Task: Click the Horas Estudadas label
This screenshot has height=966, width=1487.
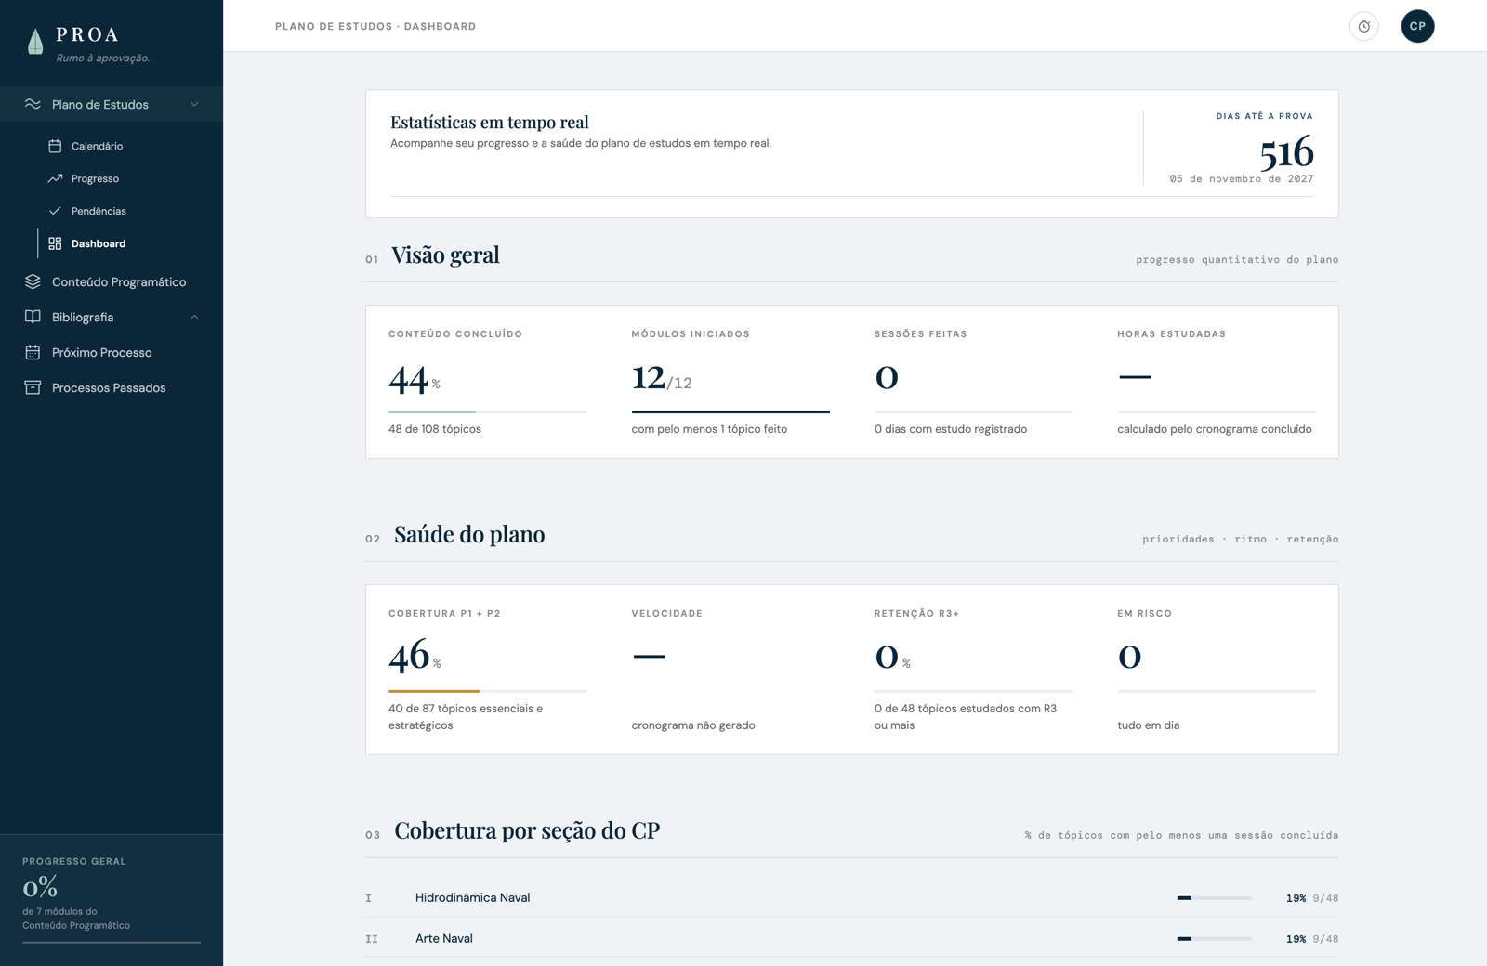Action: click(1171, 334)
